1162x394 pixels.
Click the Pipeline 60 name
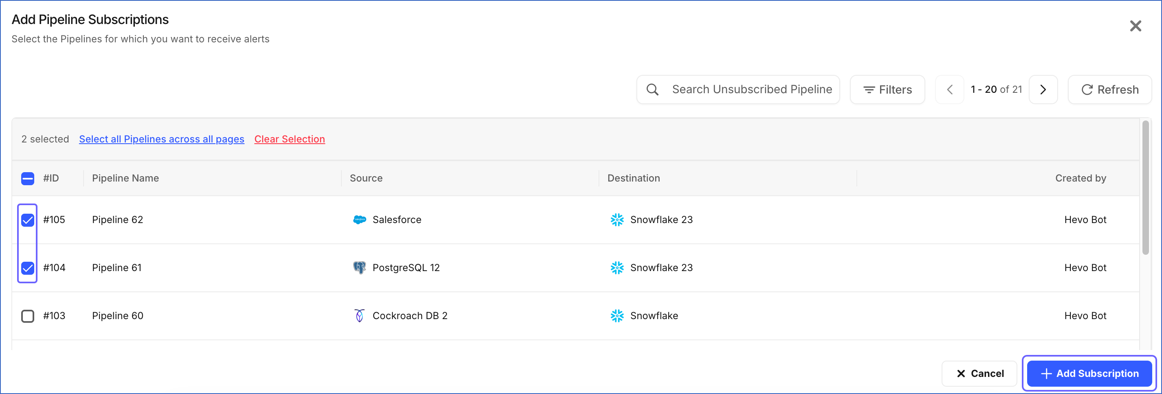117,315
